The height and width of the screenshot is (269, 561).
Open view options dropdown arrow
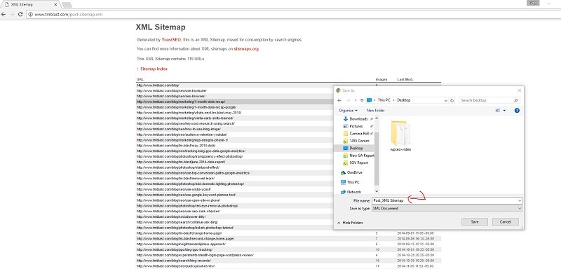pyautogui.click(x=504, y=111)
